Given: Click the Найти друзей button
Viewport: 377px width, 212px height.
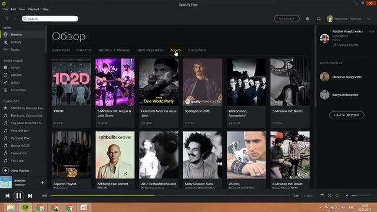Looking at the screenshot, I should pos(347,115).
